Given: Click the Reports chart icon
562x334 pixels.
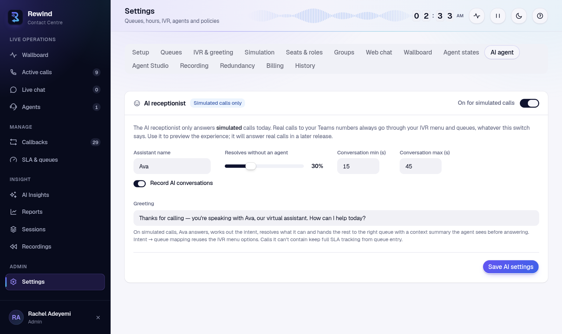Looking at the screenshot, I should click(13, 212).
